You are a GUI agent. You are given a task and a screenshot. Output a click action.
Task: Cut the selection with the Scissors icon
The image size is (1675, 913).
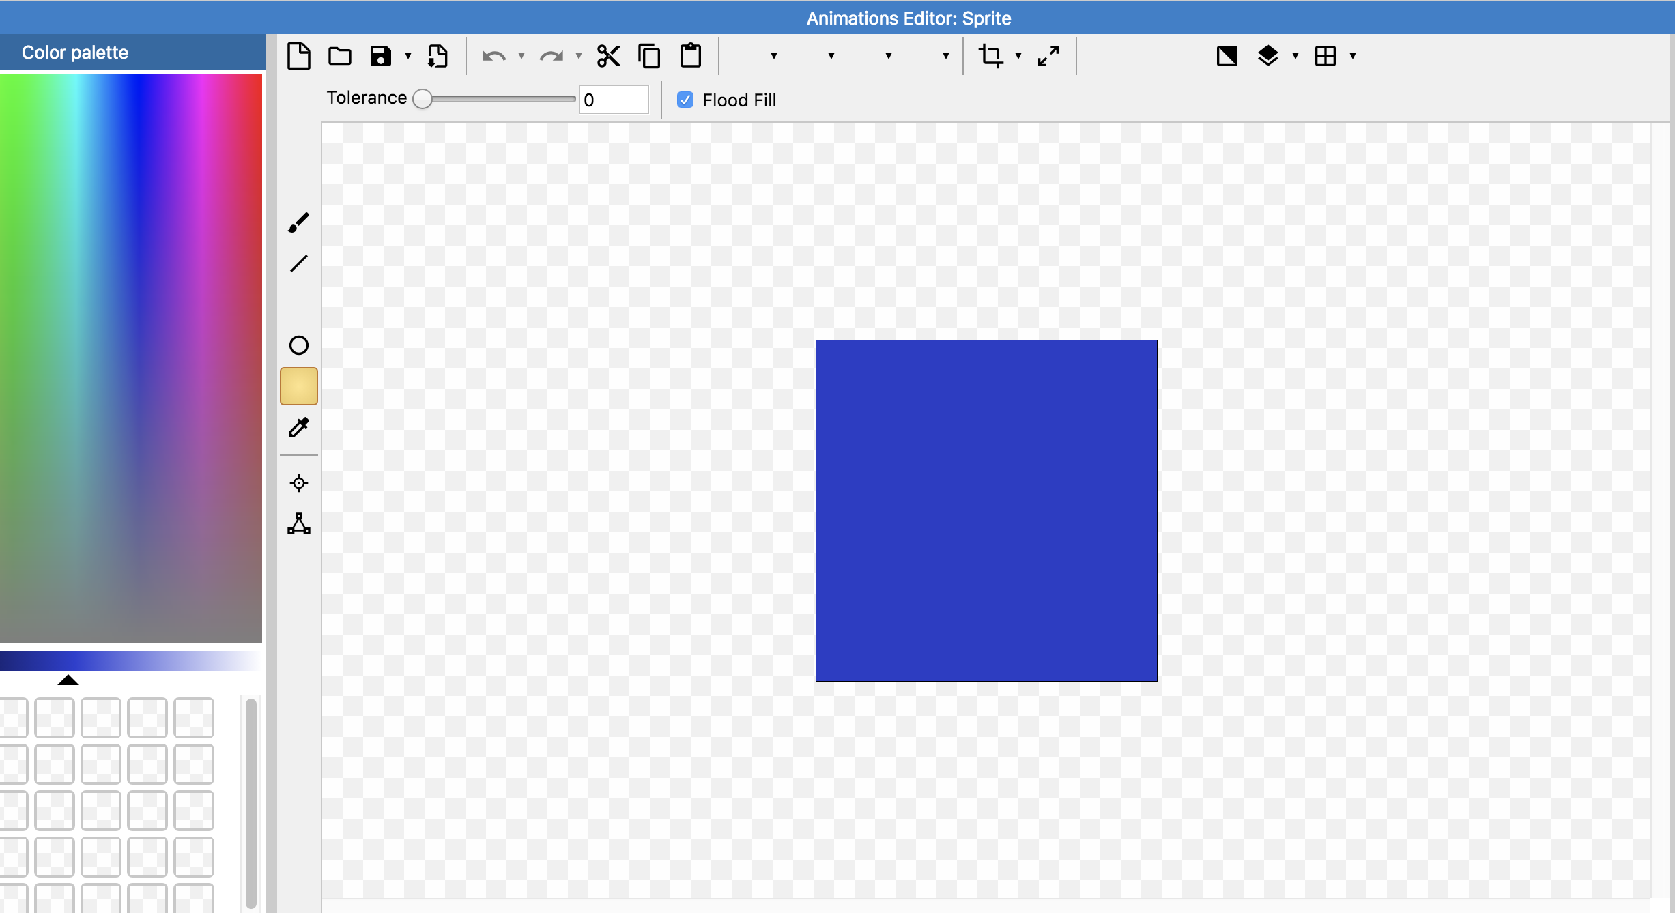point(608,56)
